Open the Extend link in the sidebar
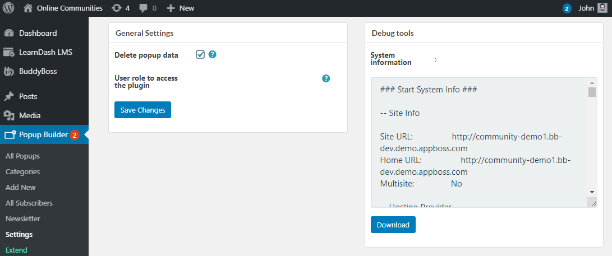Screen dimensions: 612x256 point(16,250)
